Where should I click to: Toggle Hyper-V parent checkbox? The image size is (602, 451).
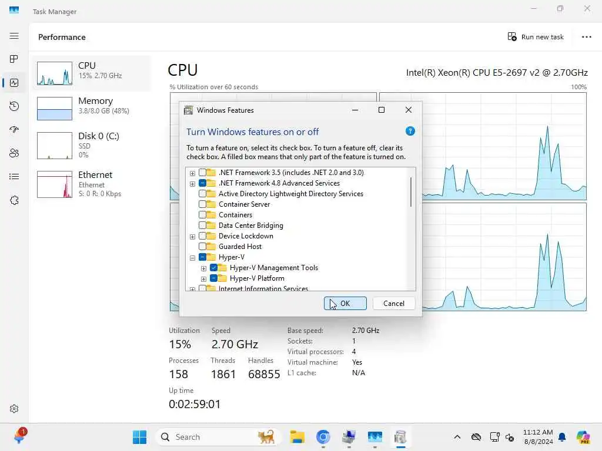(x=202, y=257)
